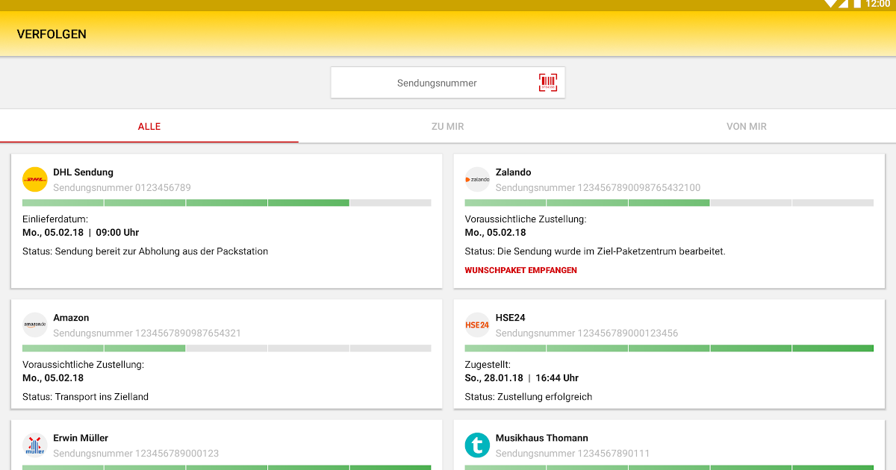Click the Amazon shipment progress bar
The width and height of the screenshot is (896, 470).
tap(226, 348)
